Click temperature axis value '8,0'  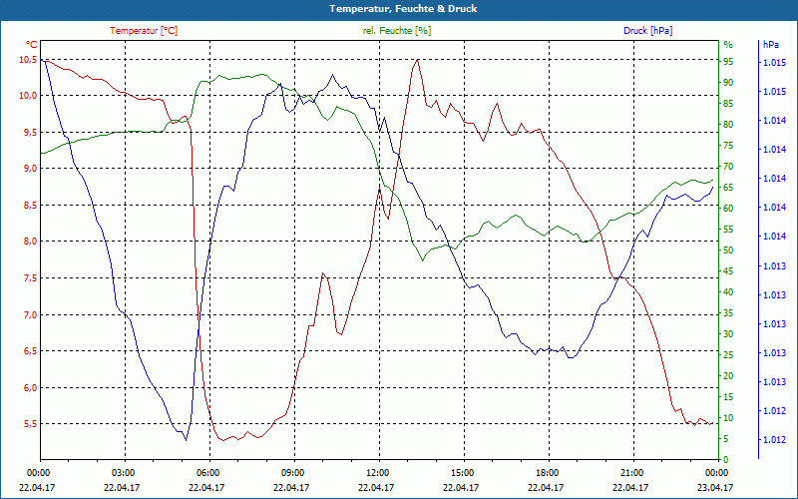coord(30,242)
